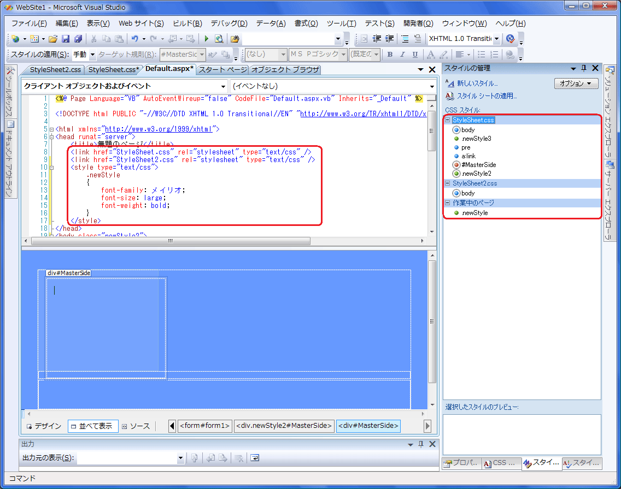
Task: Click the Redo arrow icon
Action: coord(153,38)
